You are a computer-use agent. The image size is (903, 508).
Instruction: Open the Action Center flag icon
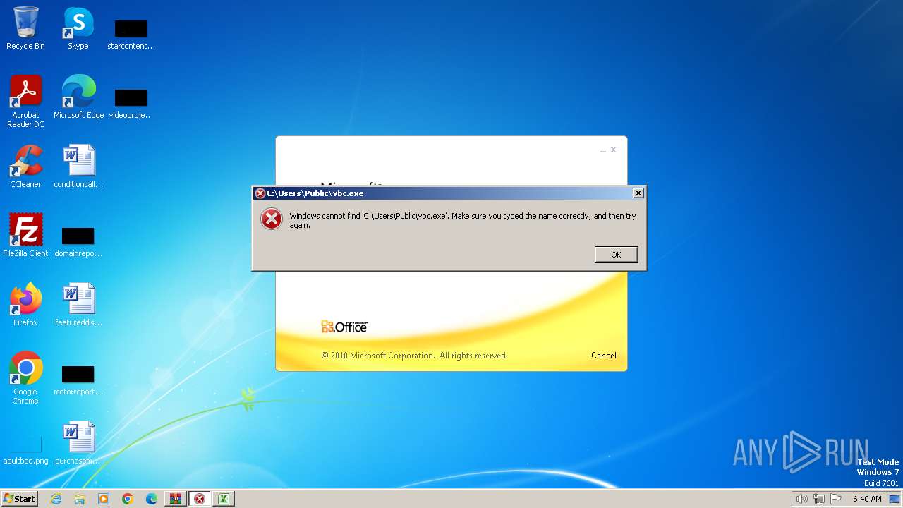pyautogui.click(x=836, y=499)
